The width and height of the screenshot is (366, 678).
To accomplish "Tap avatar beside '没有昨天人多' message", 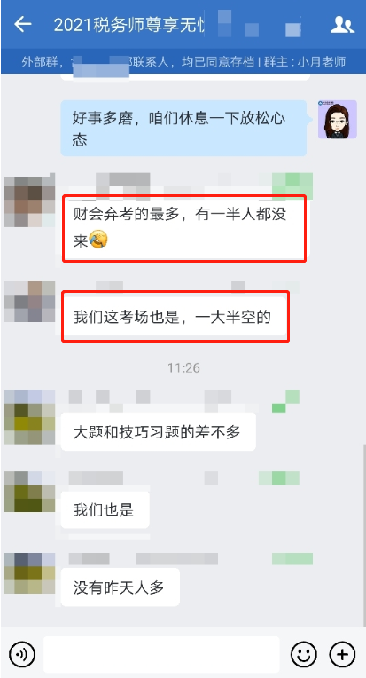I will tap(29, 573).
